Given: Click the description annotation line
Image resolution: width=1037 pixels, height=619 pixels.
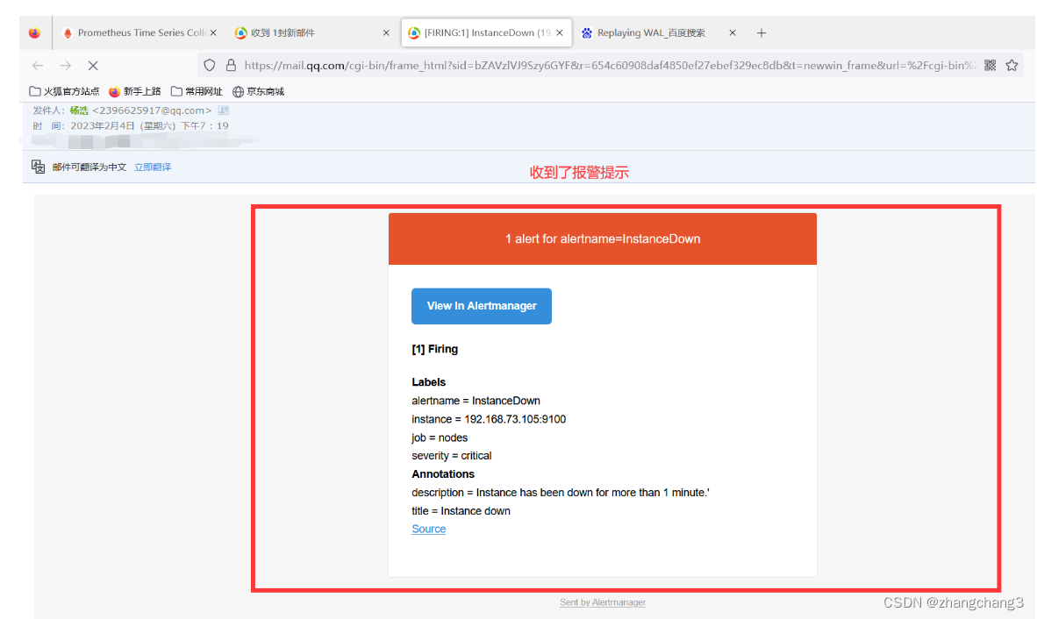Looking at the screenshot, I should [560, 493].
